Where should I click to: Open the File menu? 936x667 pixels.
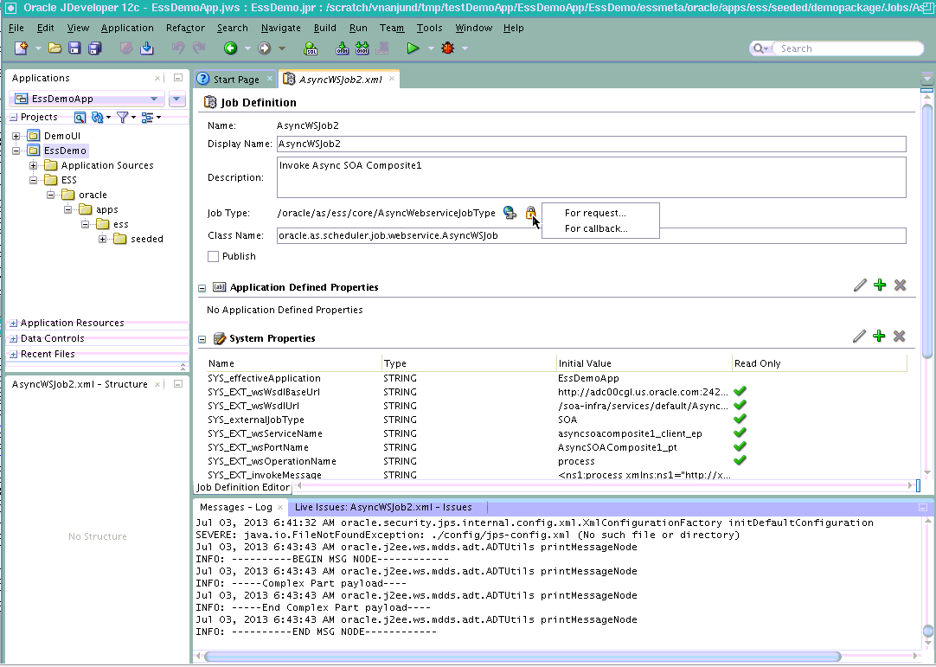click(16, 28)
